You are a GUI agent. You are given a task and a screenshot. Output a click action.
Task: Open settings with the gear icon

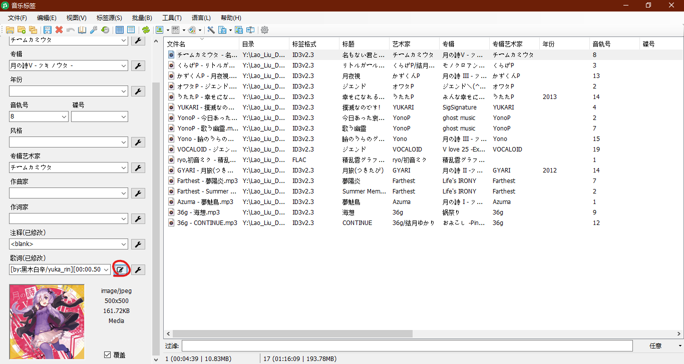tap(264, 30)
